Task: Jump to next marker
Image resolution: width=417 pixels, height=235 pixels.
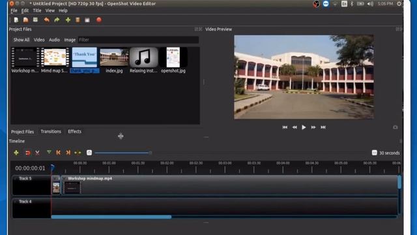Action: 68,153
